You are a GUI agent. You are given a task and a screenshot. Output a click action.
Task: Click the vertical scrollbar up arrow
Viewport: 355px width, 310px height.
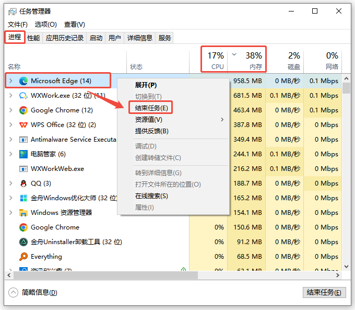pyautogui.click(x=346, y=78)
